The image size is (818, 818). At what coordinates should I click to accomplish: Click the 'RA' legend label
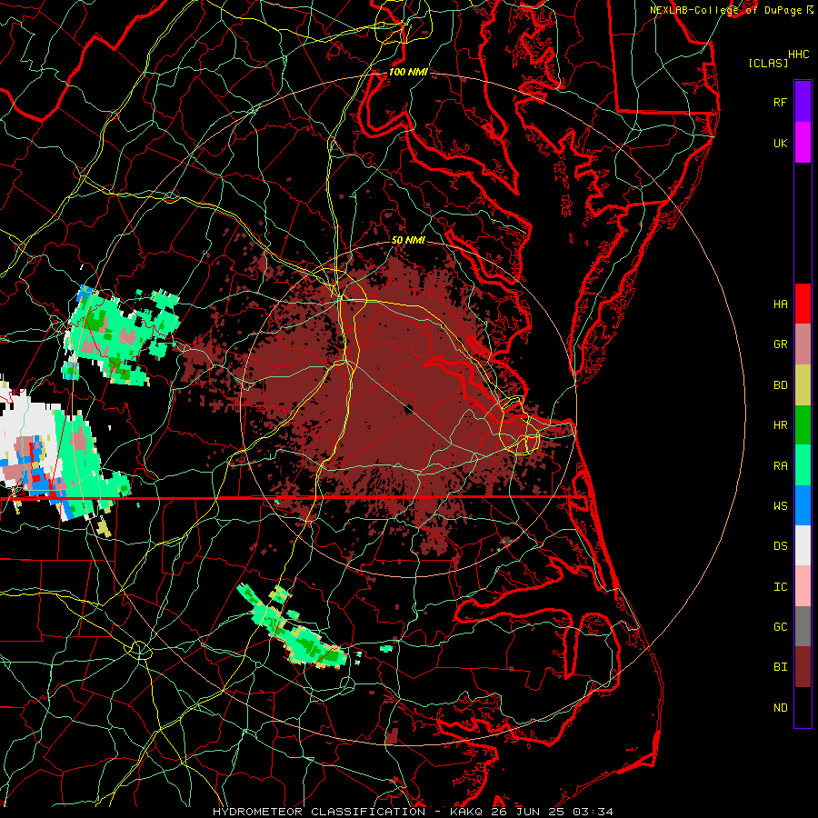tap(780, 465)
